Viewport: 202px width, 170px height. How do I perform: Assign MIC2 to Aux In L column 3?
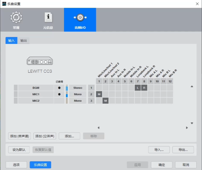(x=112, y=101)
